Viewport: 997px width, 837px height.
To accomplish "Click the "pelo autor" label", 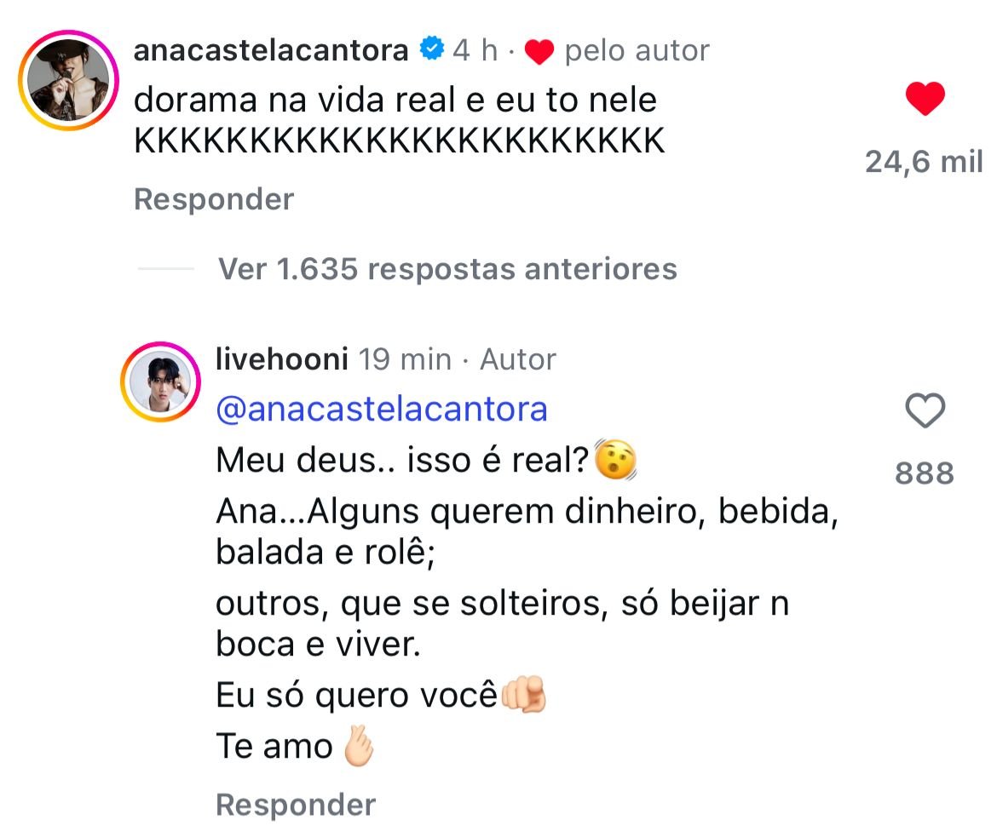I will tap(637, 51).
